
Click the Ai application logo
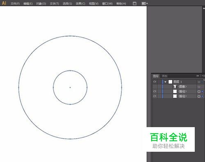tap(4, 3)
